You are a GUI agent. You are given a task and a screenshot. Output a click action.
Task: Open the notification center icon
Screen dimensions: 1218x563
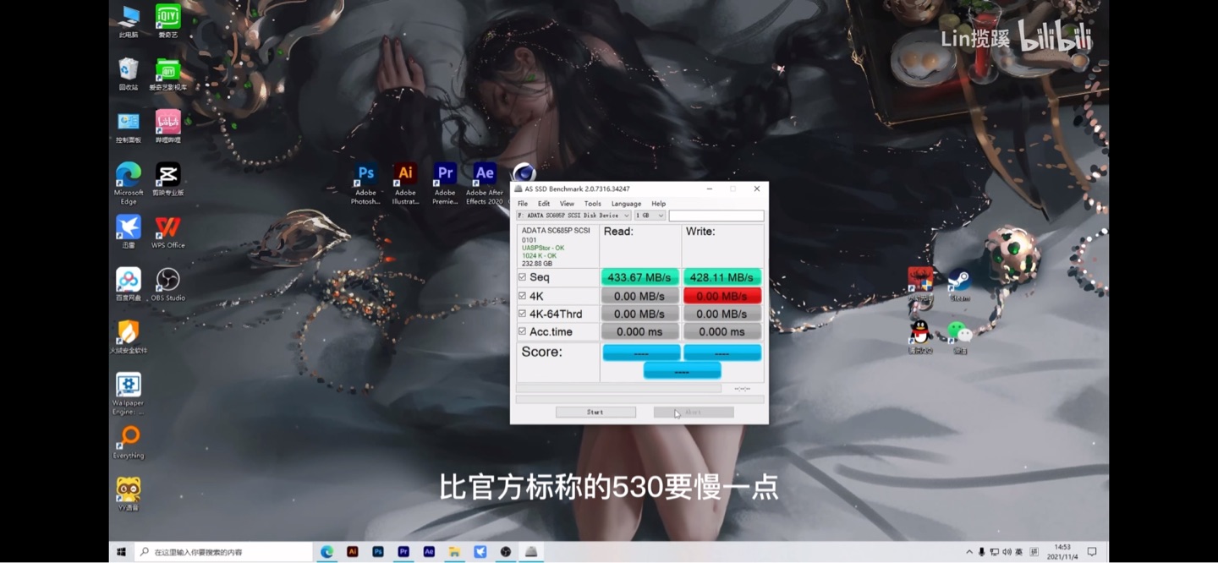click(x=1092, y=552)
